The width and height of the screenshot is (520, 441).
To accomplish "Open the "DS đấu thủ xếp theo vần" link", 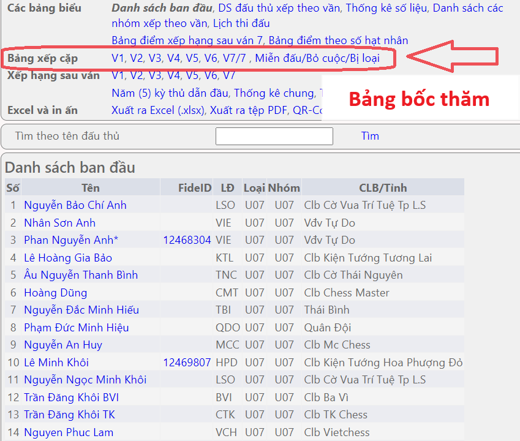I will point(279,9).
